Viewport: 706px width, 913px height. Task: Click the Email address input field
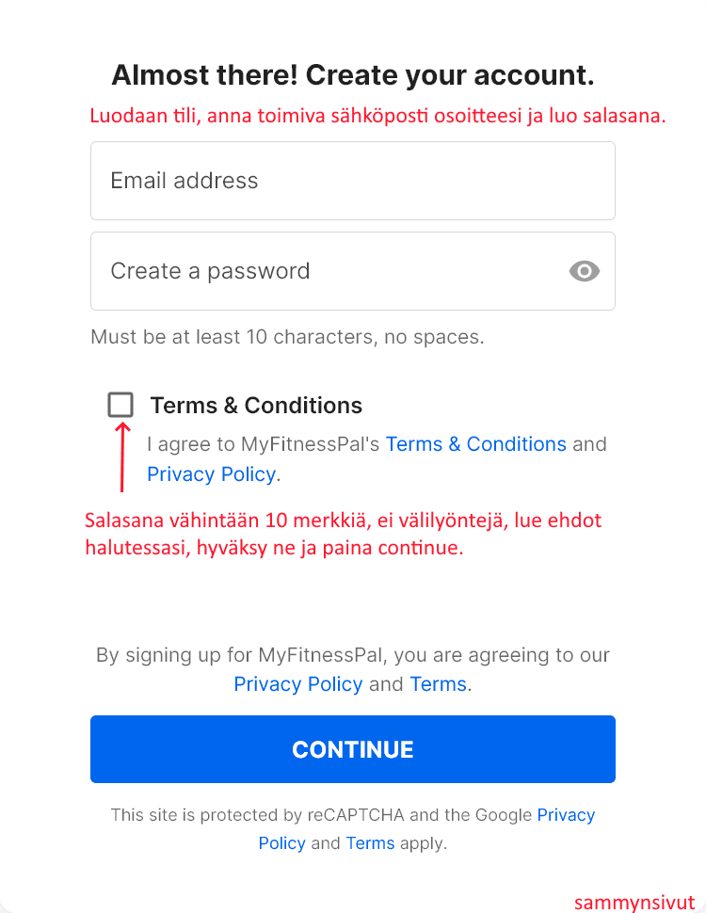[352, 181]
